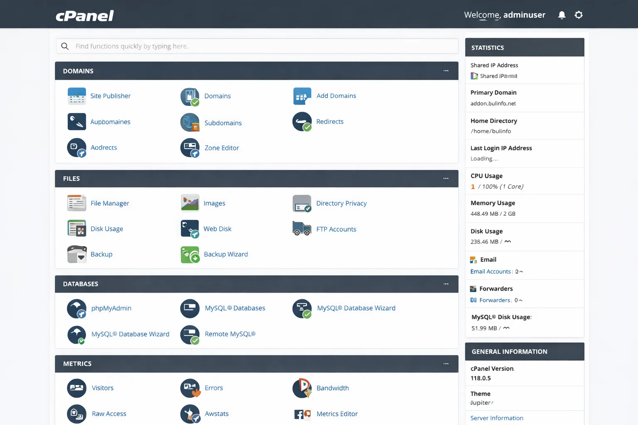Open the Metrics Editor link text
638x425 pixels.
337,414
